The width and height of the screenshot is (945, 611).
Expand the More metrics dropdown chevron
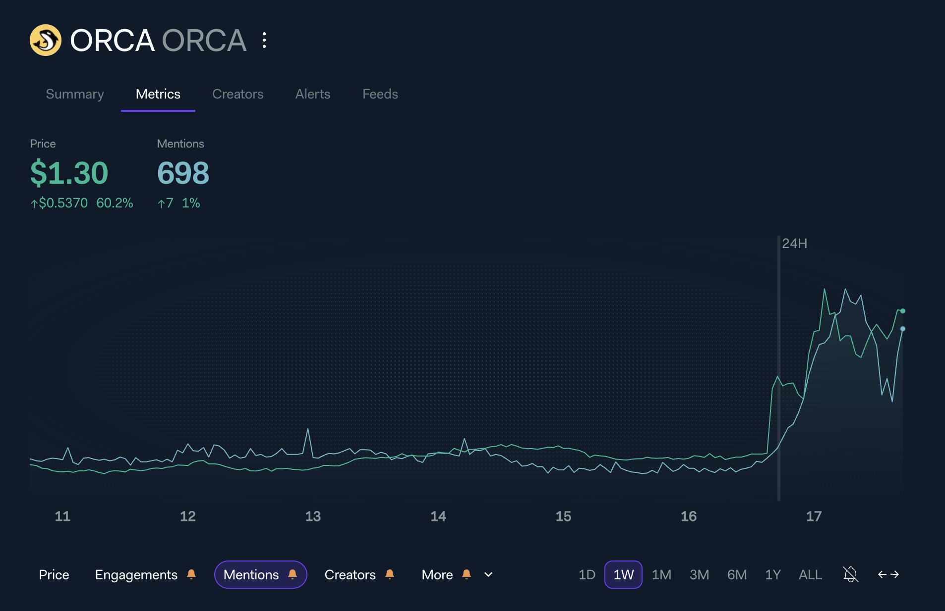488,574
